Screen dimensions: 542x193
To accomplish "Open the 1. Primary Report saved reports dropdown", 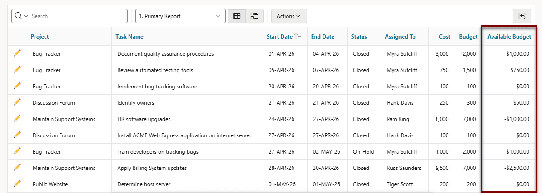I will click(x=180, y=16).
